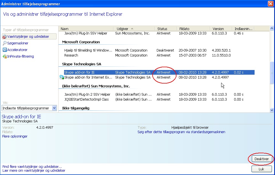Close the Administrer tilføjelsesprogrammer window
Viewport: 275px width, 175px height.
click(271, 4)
